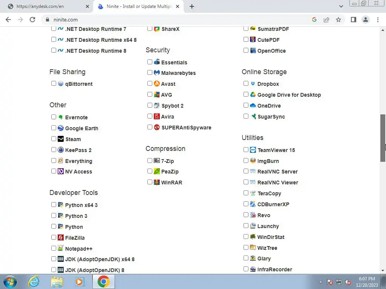Screen dimensions: 386x289
Task: Click the Notepad++ icon
Action: (x=61, y=248)
